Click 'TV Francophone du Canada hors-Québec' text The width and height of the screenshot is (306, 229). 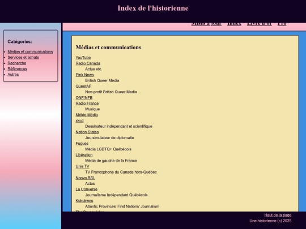point(121,172)
